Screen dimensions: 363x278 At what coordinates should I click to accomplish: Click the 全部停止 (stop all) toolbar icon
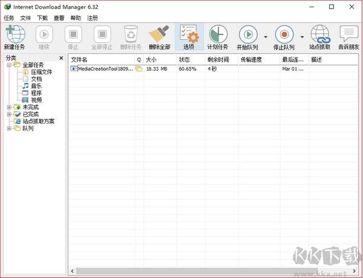102,34
